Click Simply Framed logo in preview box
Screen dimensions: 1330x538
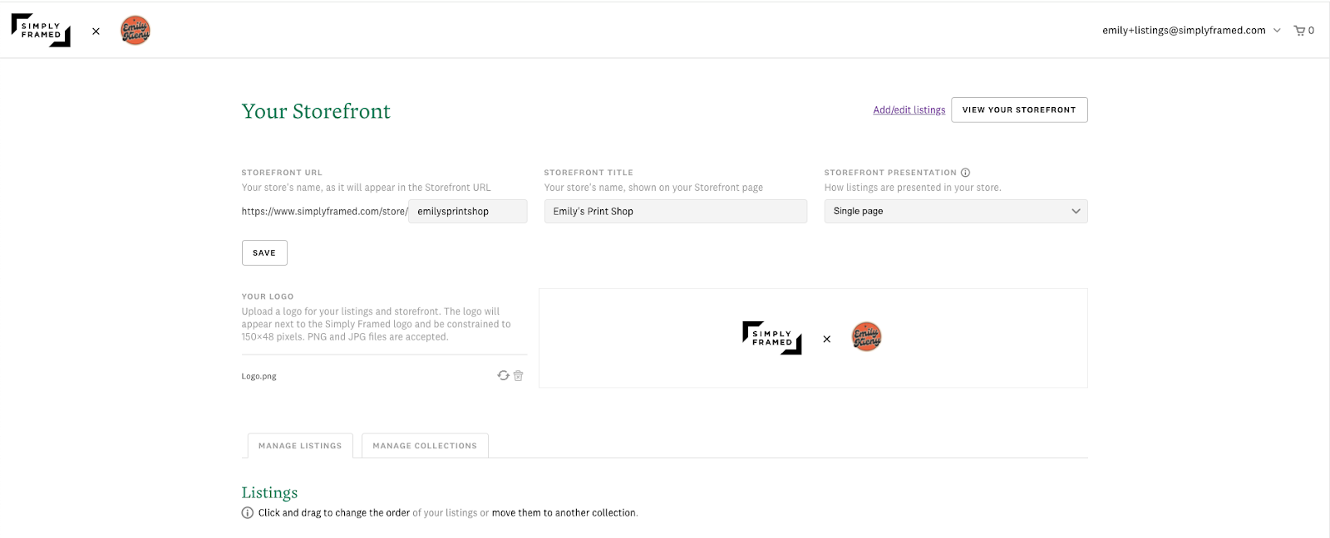772,338
